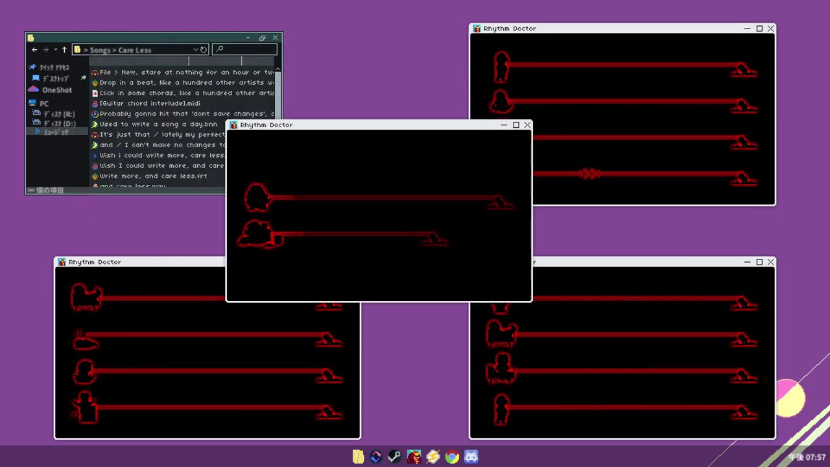This screenshot has width=830, height=467.
Task: Click the explorer search field
Action: coord(244,50)
